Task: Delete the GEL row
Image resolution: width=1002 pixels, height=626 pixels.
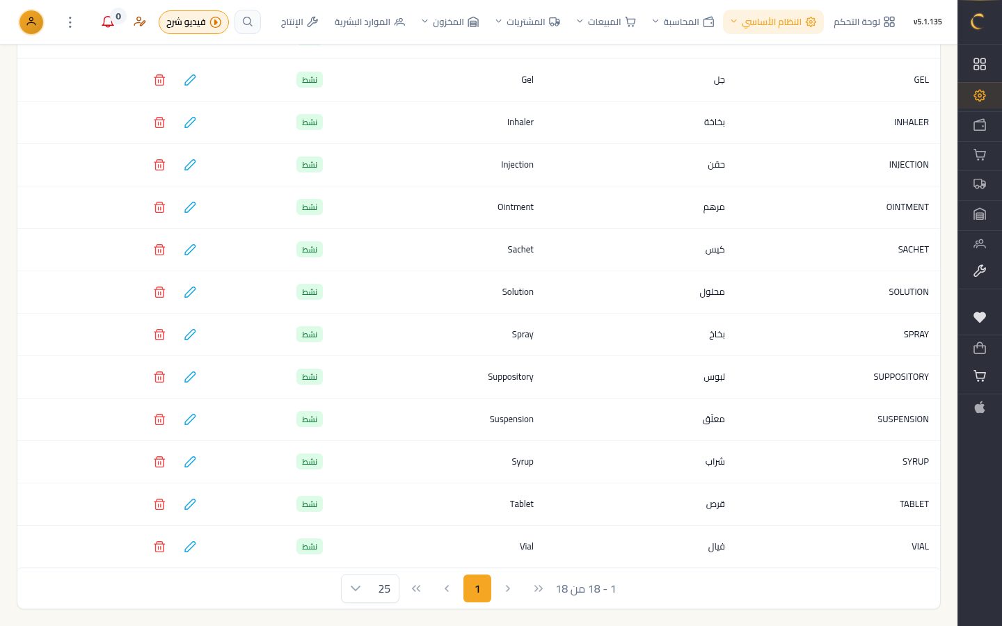Action: coord(159,80)
